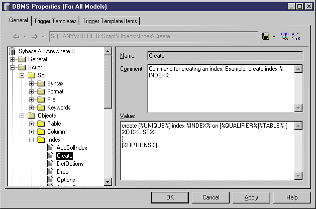316x209 pixels.
Task: Click the Format folder icon
Action: point(41,91)
